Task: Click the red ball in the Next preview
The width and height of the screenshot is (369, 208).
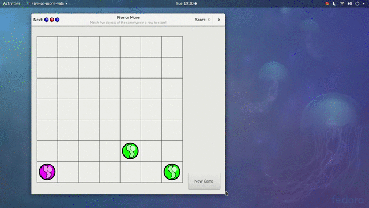Action: pyautogui.click(x=52, y=20)
